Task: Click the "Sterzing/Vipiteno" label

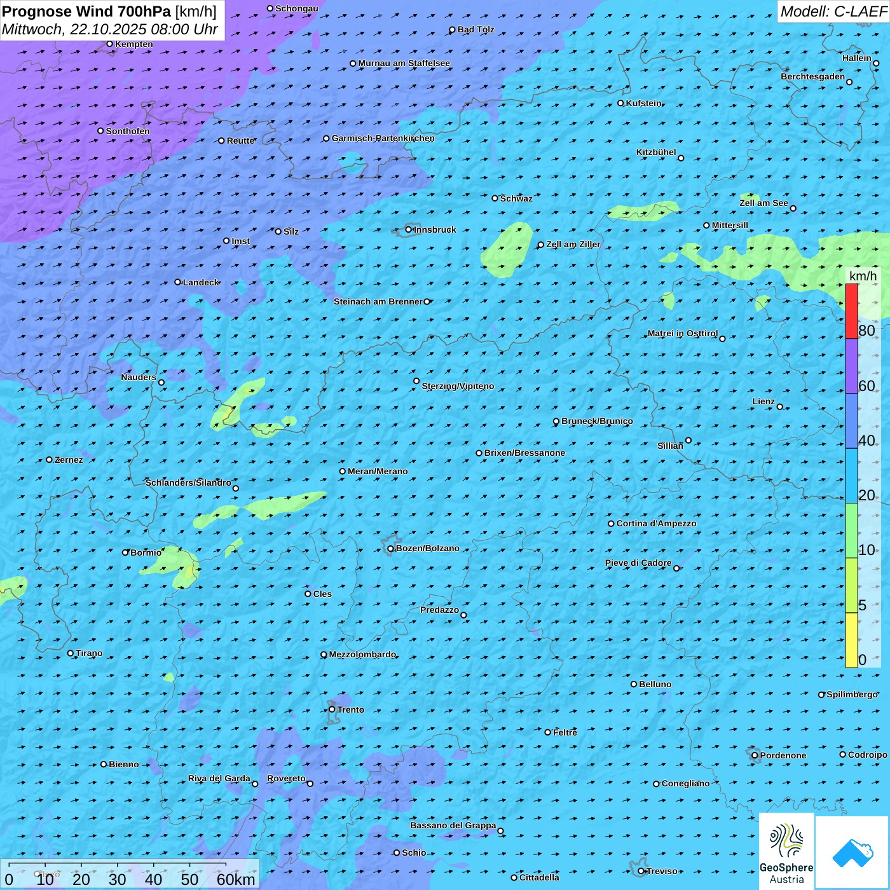Action: click(x=458, y=386)
